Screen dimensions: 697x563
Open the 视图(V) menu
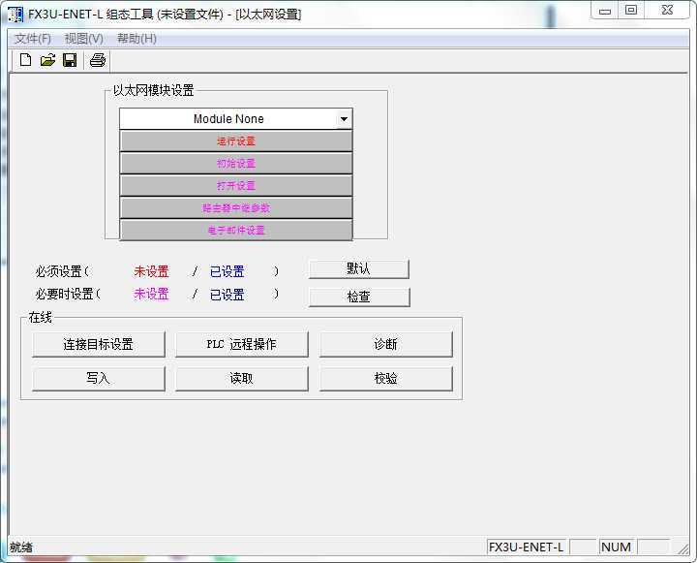84,39
